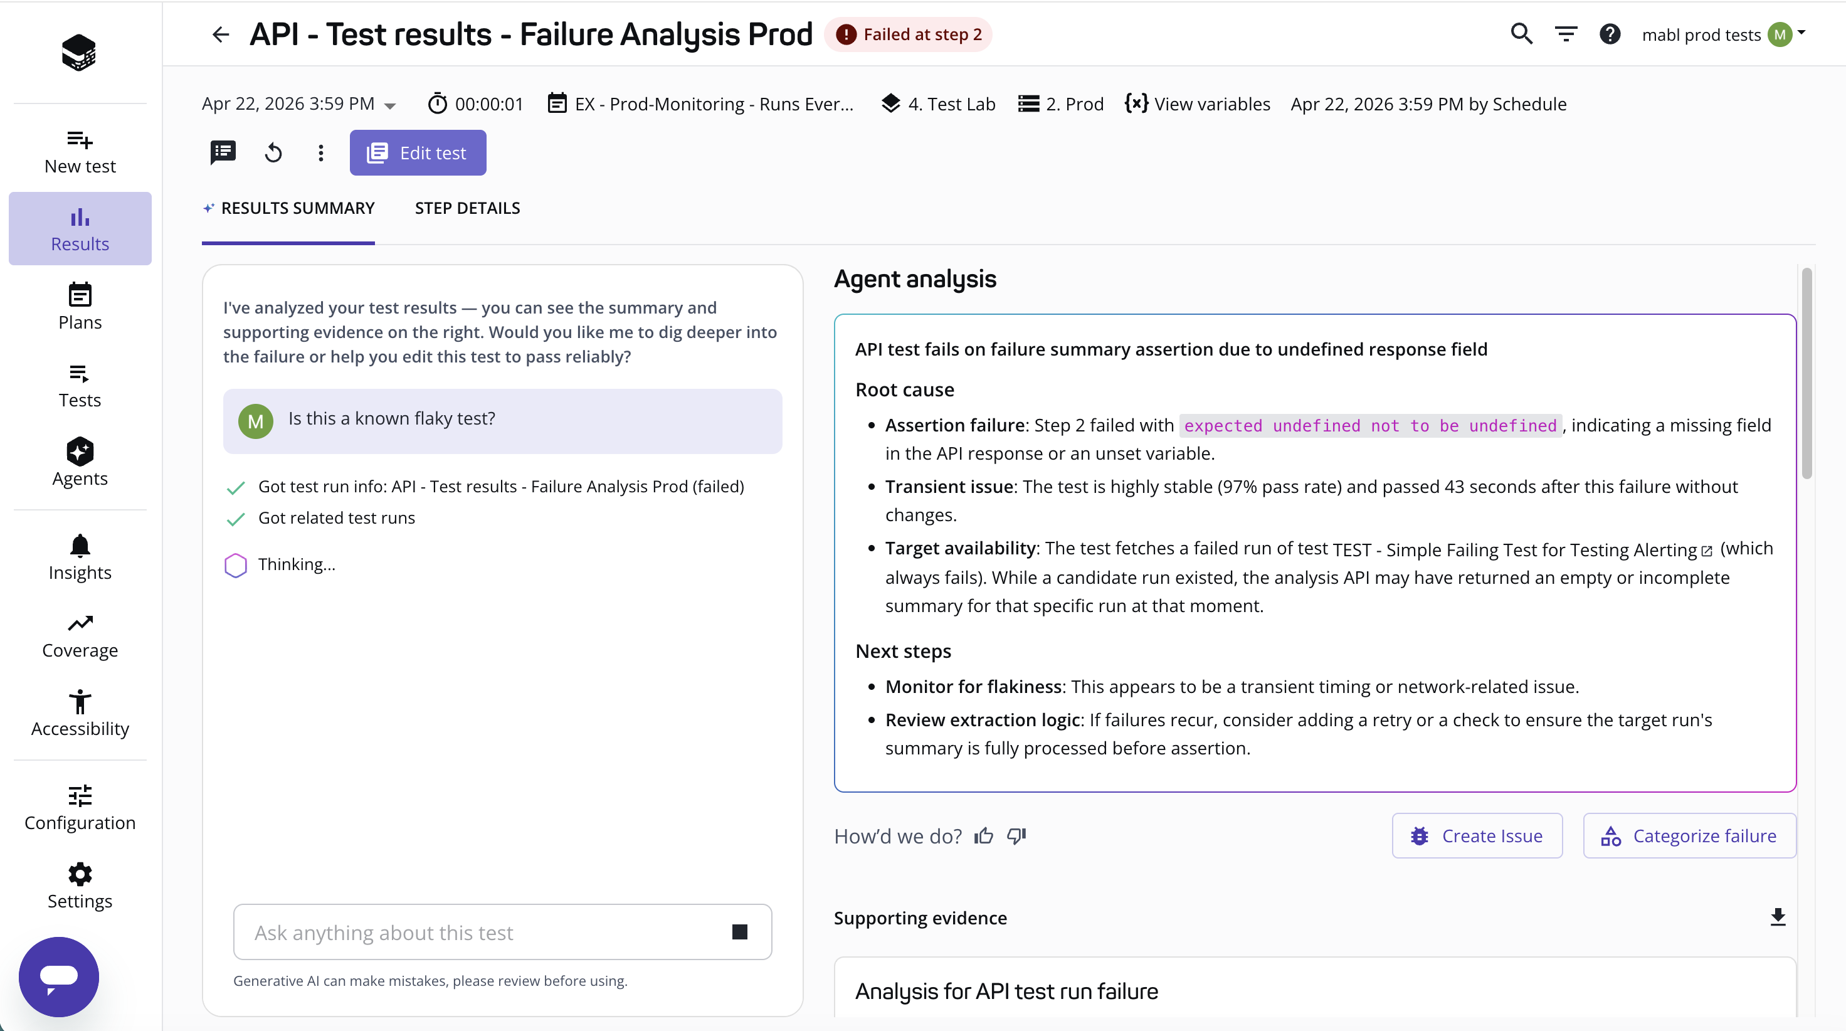
Task: Click the mabl logo icon
Action: pyautogui.click(x=79, y=52)
